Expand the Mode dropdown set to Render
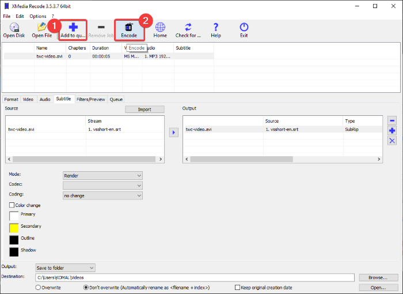Viewport: 403px width, 294px height. 102,175
